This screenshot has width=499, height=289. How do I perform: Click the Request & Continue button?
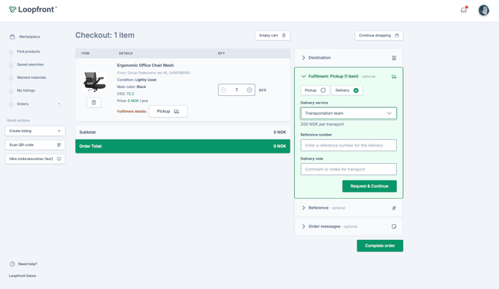[x=369, y=186]
